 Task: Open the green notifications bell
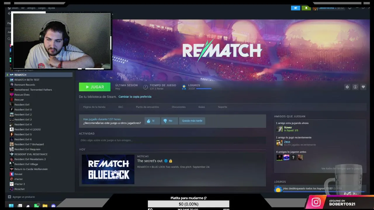[306, 8]
